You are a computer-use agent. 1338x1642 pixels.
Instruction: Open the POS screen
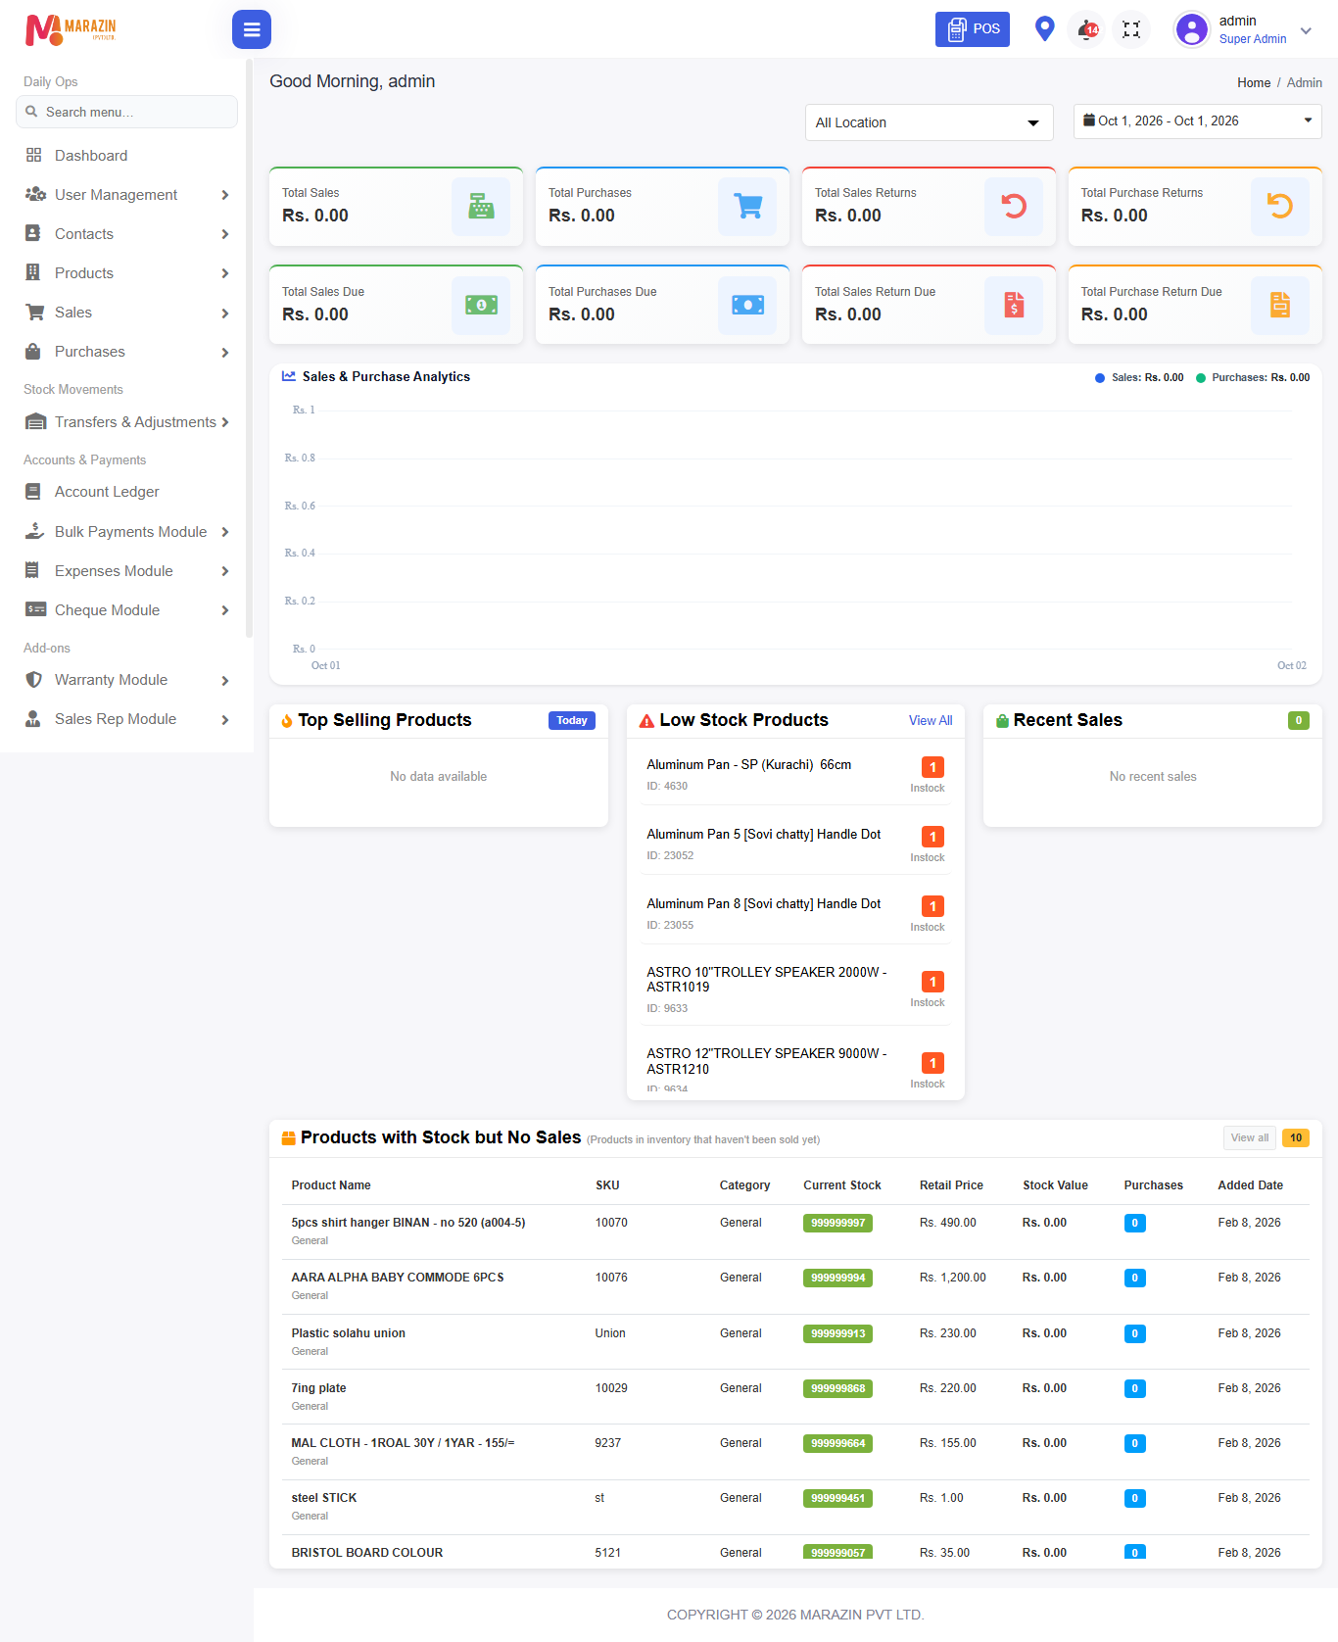[x=972, y=29]
